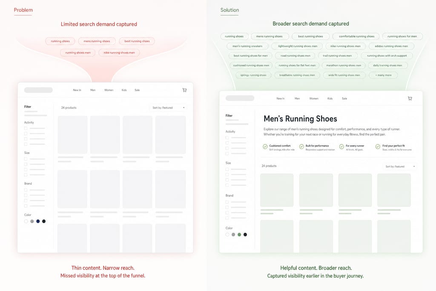Select New In in the Problem mockup nav
The height and width of the screenshot is (291, 436).
click(77, 90)
